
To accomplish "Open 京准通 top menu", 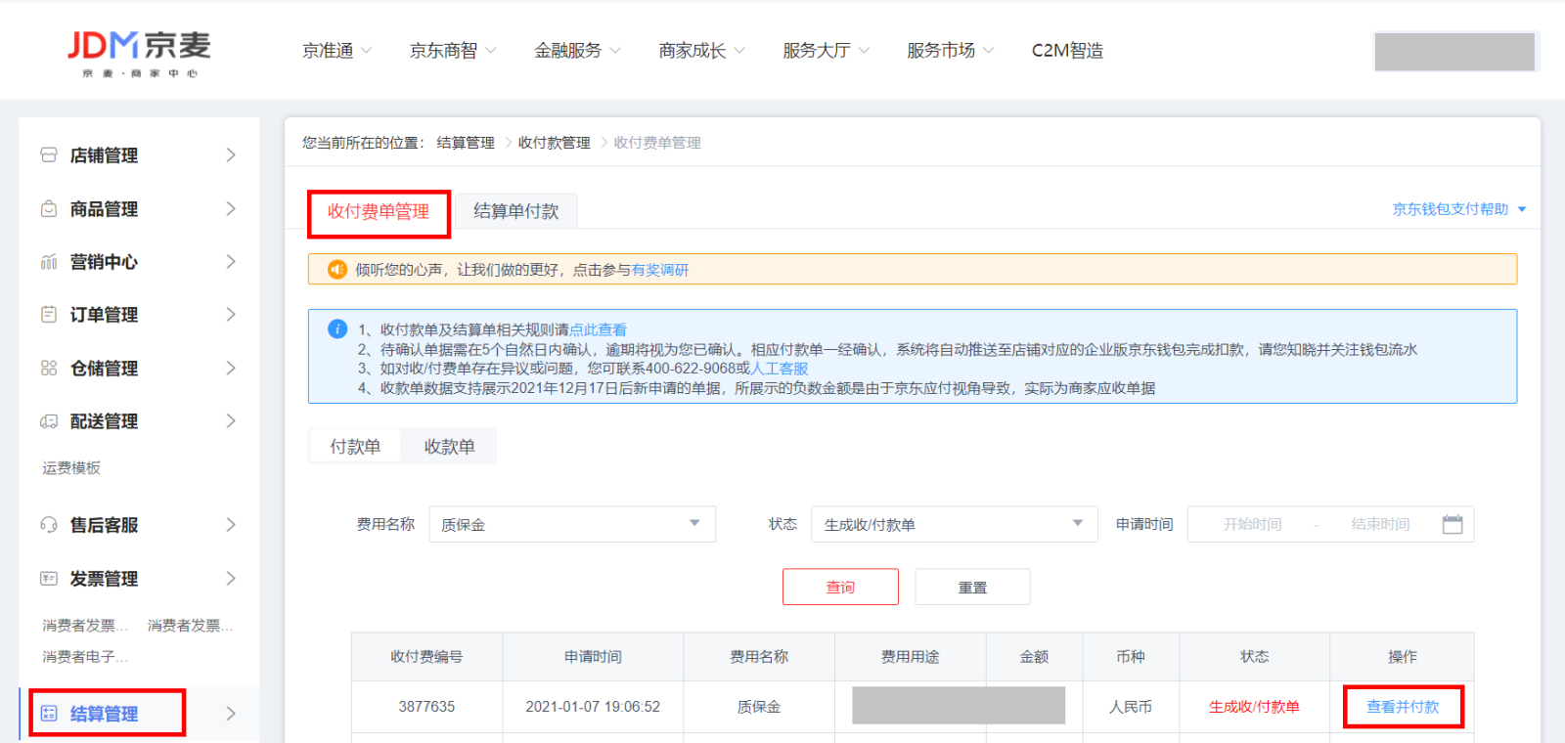I will [x=336, y=50].
